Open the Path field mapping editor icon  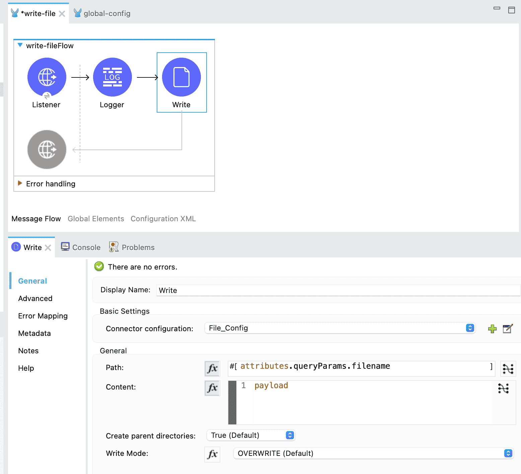tap(508, 369)
